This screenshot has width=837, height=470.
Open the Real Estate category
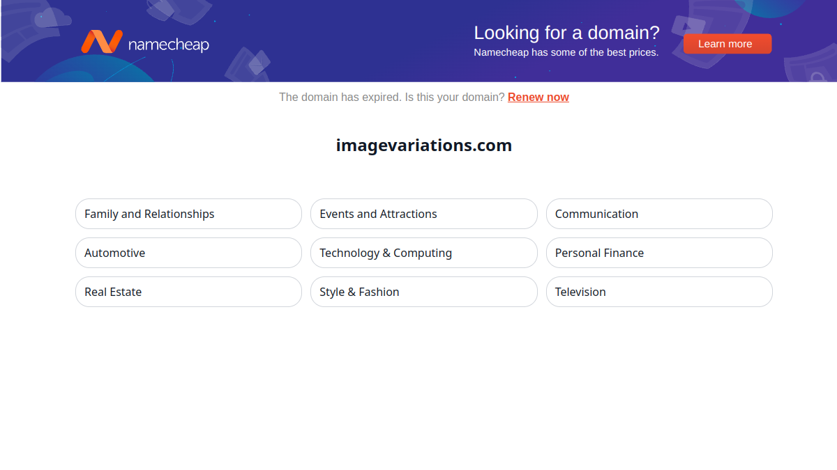click(x=188, y=292)
